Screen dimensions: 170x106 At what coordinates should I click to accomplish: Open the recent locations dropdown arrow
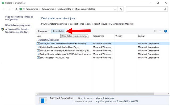point(13,9)
